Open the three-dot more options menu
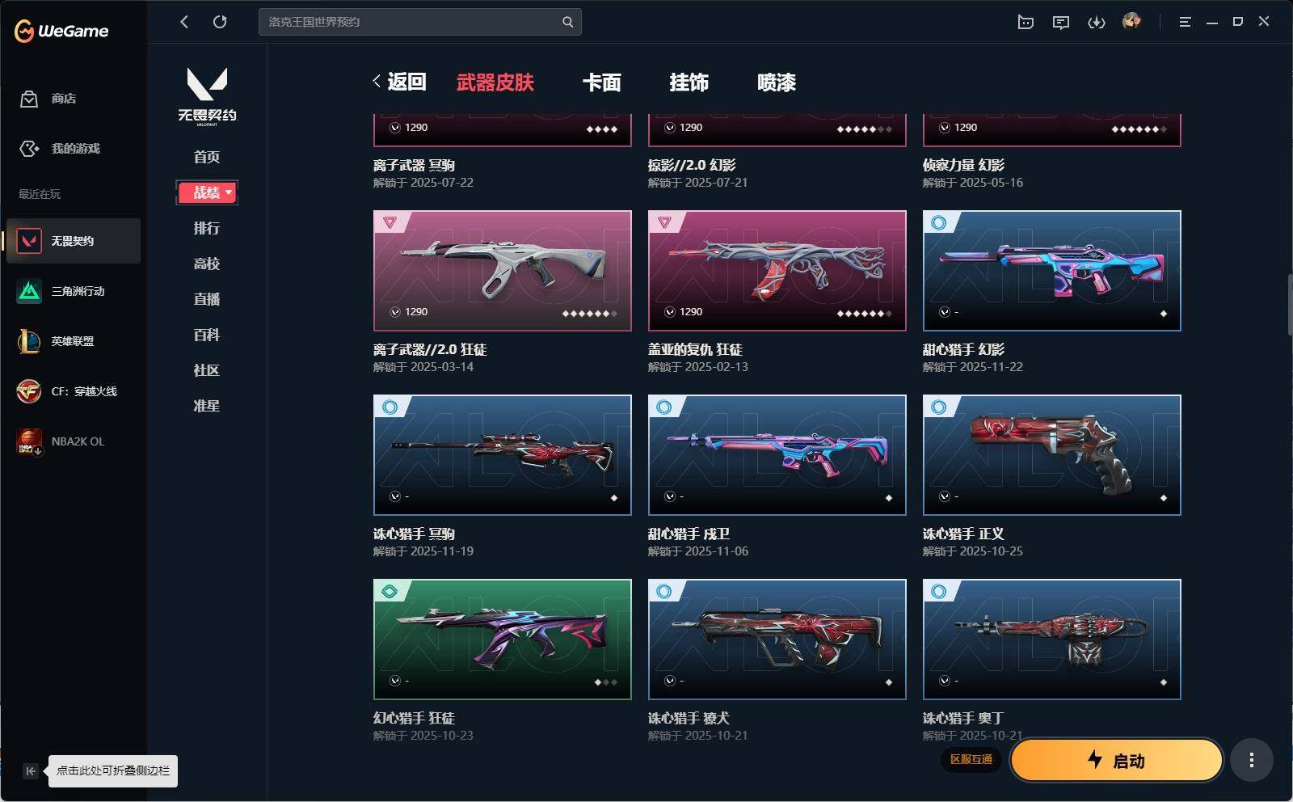This screenshot has width=1293, height=802. [1251, 760]
